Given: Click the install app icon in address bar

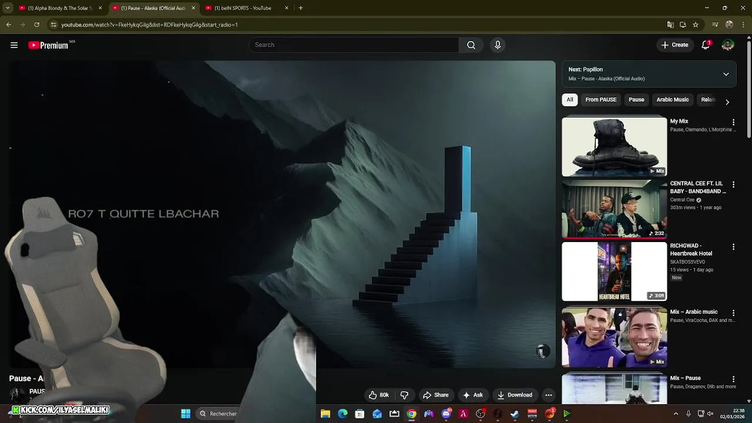Looking at the screenshot, I should (x=683, y=25).
